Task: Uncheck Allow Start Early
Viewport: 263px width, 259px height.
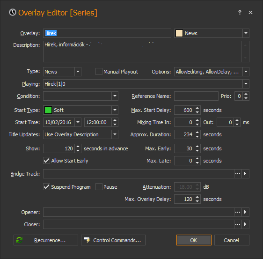Action: [x=46, y=161]
